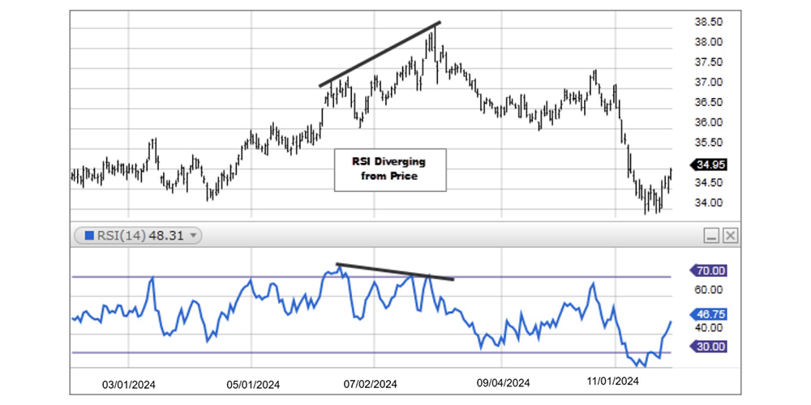Click the 35.50 price axis label
This screenshot has width=811, height=405.
click(x=709, y=142)
